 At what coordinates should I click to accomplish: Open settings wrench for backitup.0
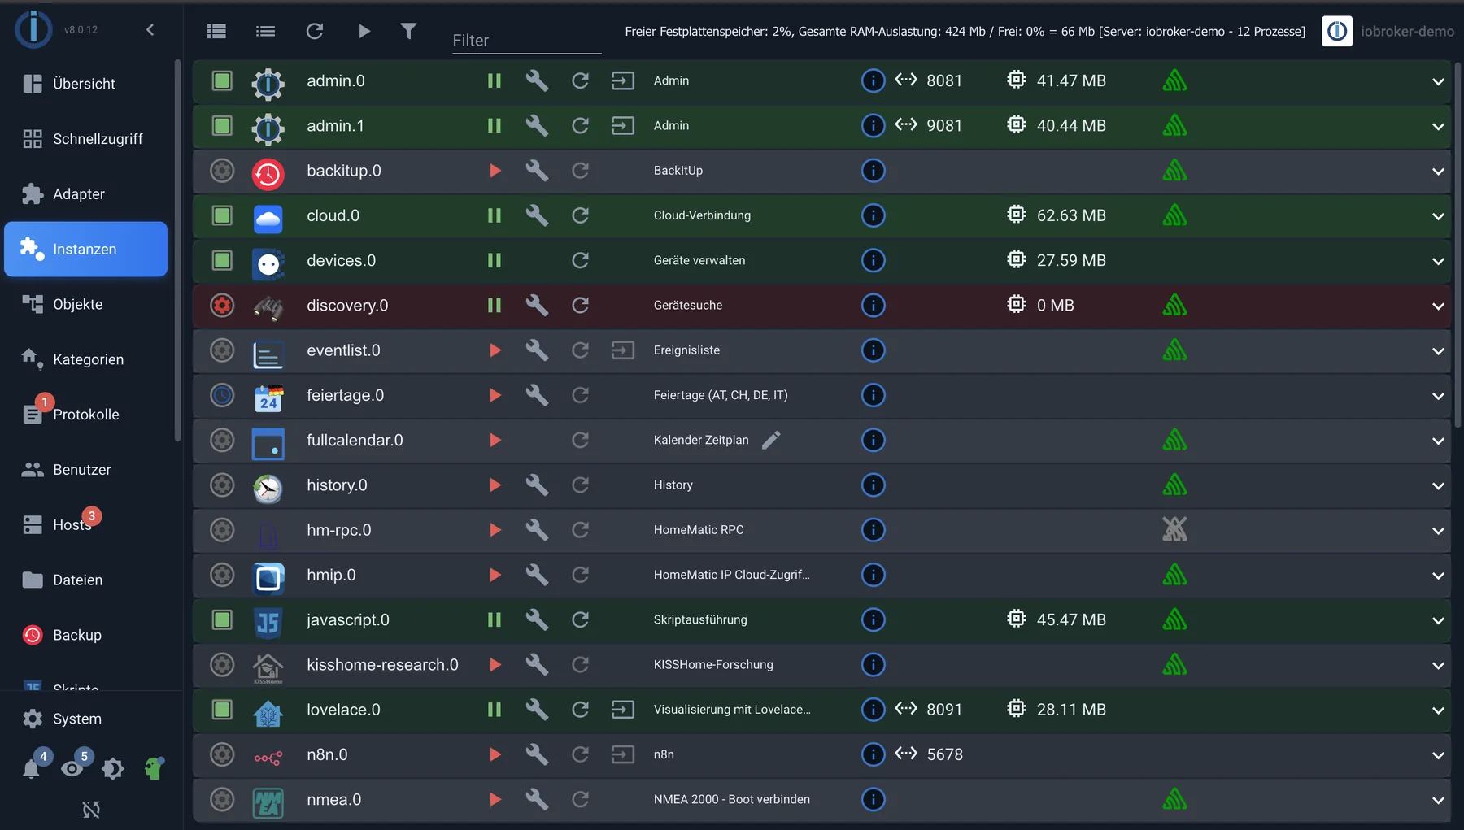coord(537,171)
